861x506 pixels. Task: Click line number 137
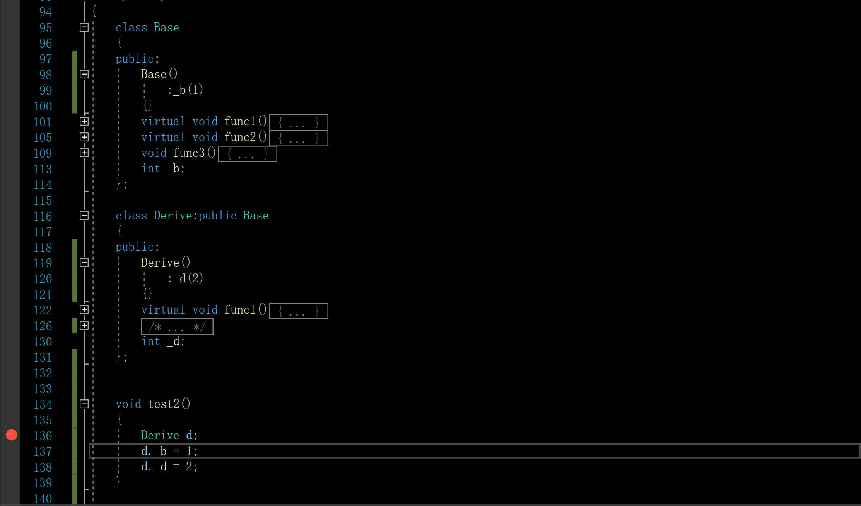43,451
